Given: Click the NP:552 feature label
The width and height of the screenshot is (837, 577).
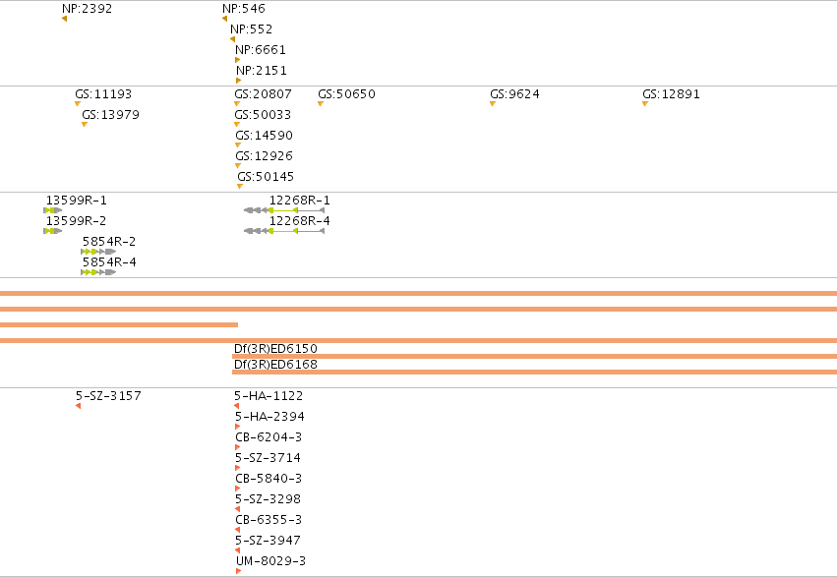Looking at the screenshot, I should (252, 29).
